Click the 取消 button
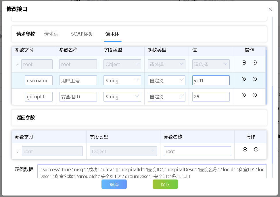Viewport: 280px width, 197px height. pyautogui.click(x=114, y=184)
